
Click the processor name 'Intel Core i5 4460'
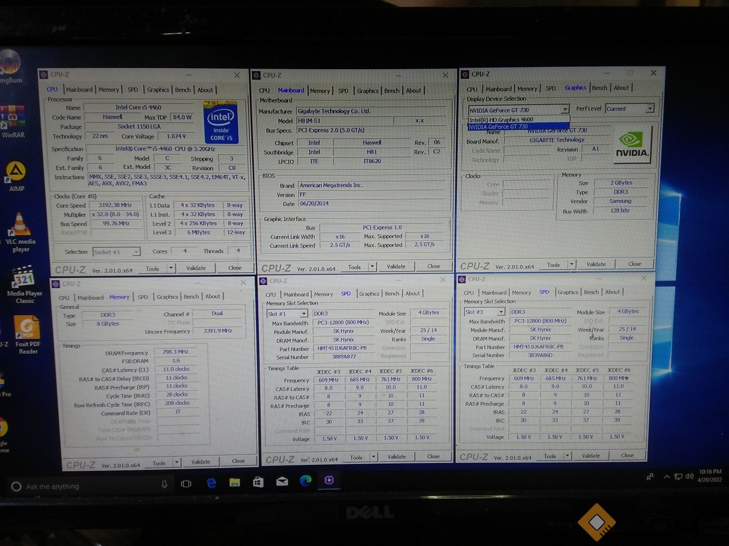(x=139, y=107)
